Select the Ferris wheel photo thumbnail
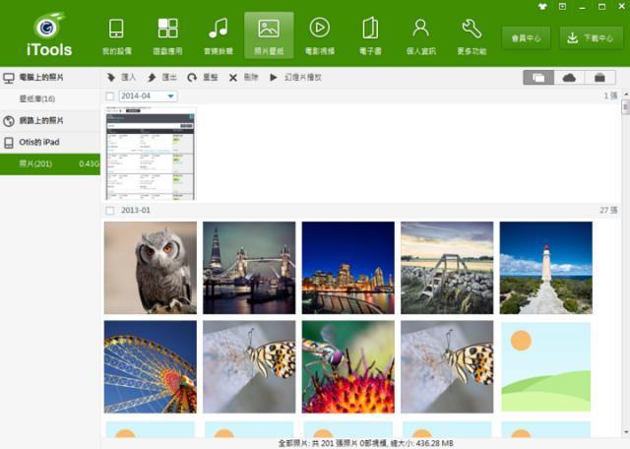Screen dimensions: 630x449 (x=151, y=366)
